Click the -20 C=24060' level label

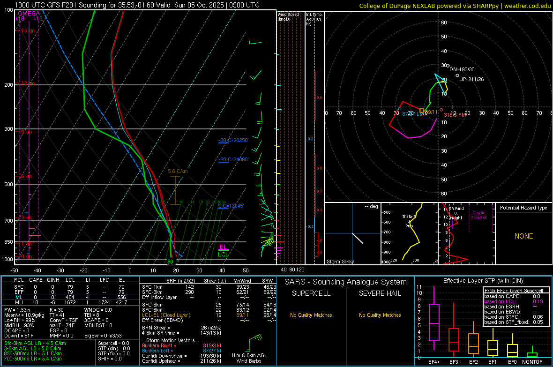233,159
